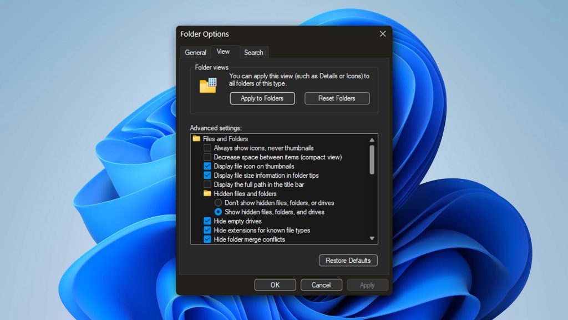Screen dimensions: 568x320
Task: Disable Hide folder merge conflicts
Action: pos(209,239)
